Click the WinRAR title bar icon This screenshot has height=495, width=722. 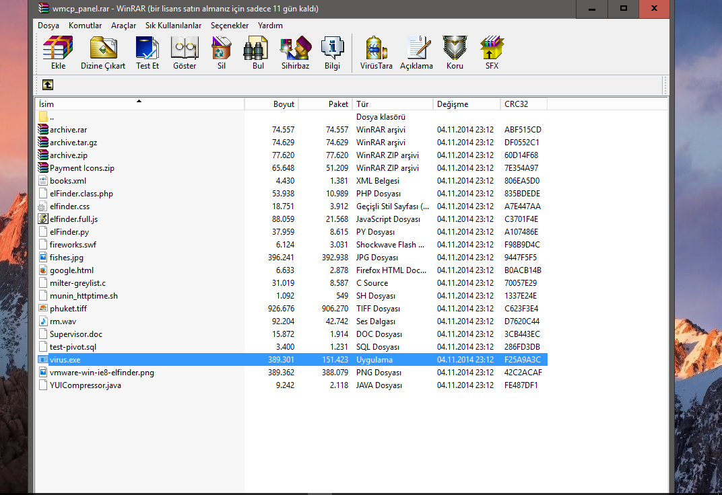(44, 8)
